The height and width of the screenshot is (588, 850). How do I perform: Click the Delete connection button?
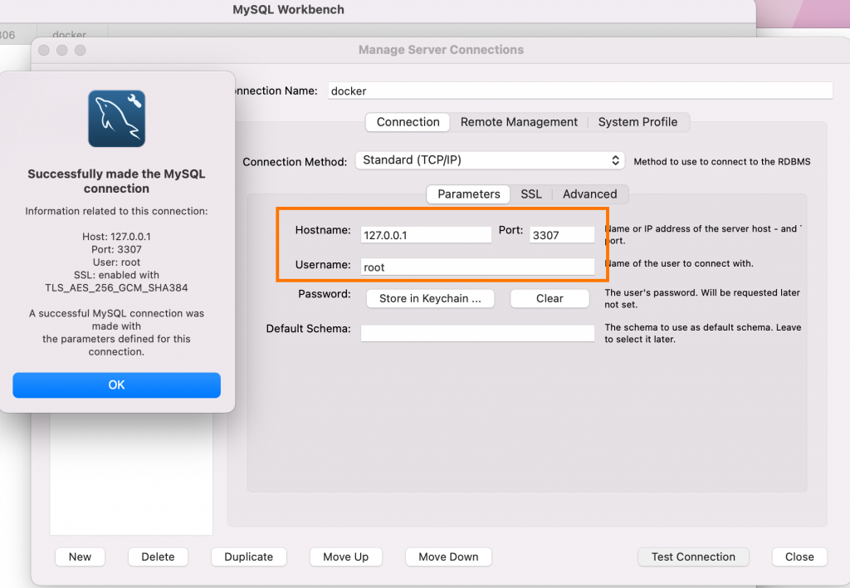[158, 557]
